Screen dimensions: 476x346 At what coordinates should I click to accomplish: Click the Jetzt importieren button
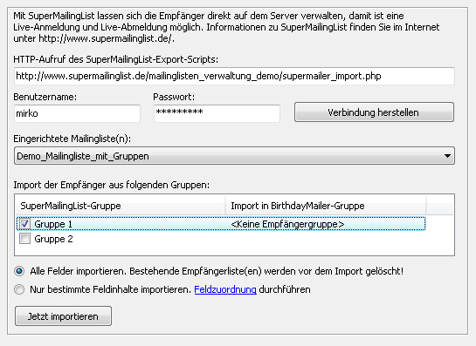(63, 316)
